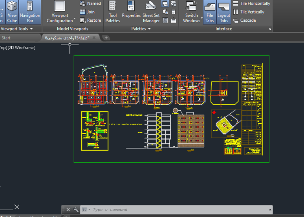The height and width of the screenshot is (217, 304).
Task: Open the [2D Wireframe] visual style control
Action: (21, 48)
